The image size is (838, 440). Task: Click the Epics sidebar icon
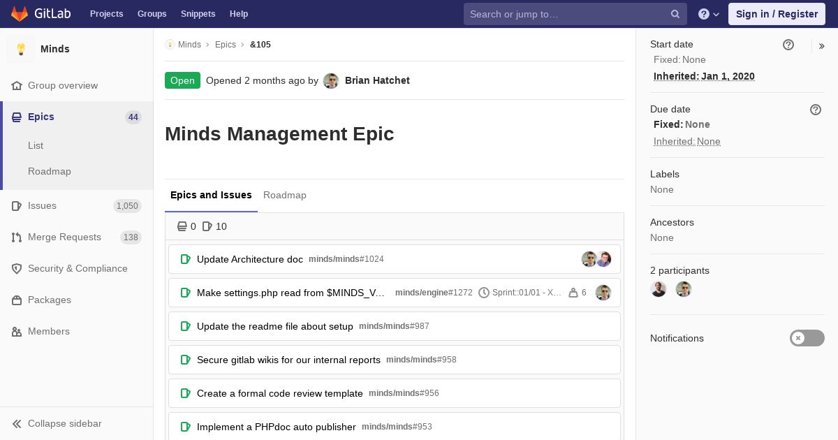(x=17, y=117)
